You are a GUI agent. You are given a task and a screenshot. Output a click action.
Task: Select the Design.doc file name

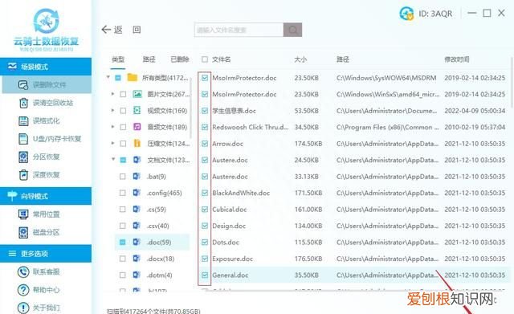coord(229,226)
